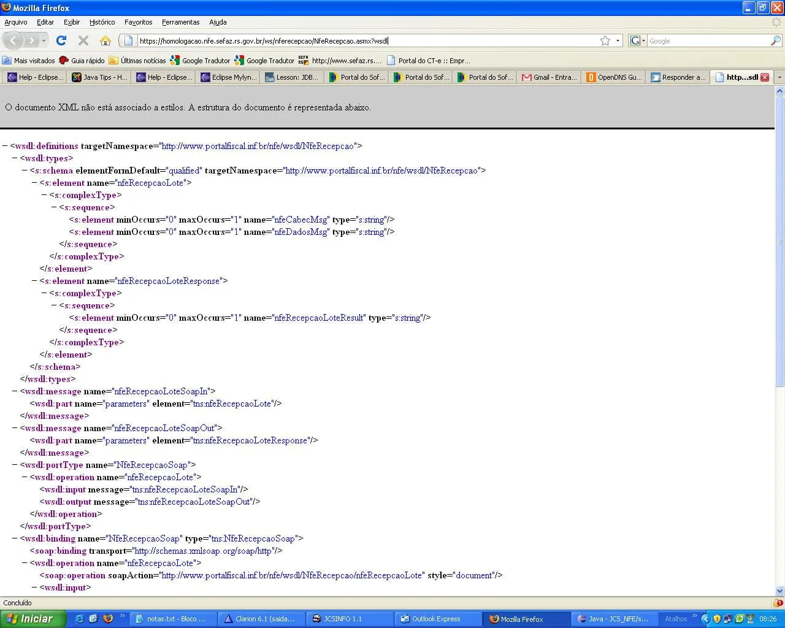
Task: Open the list all tabs dropdown
Action: point(779,77)
